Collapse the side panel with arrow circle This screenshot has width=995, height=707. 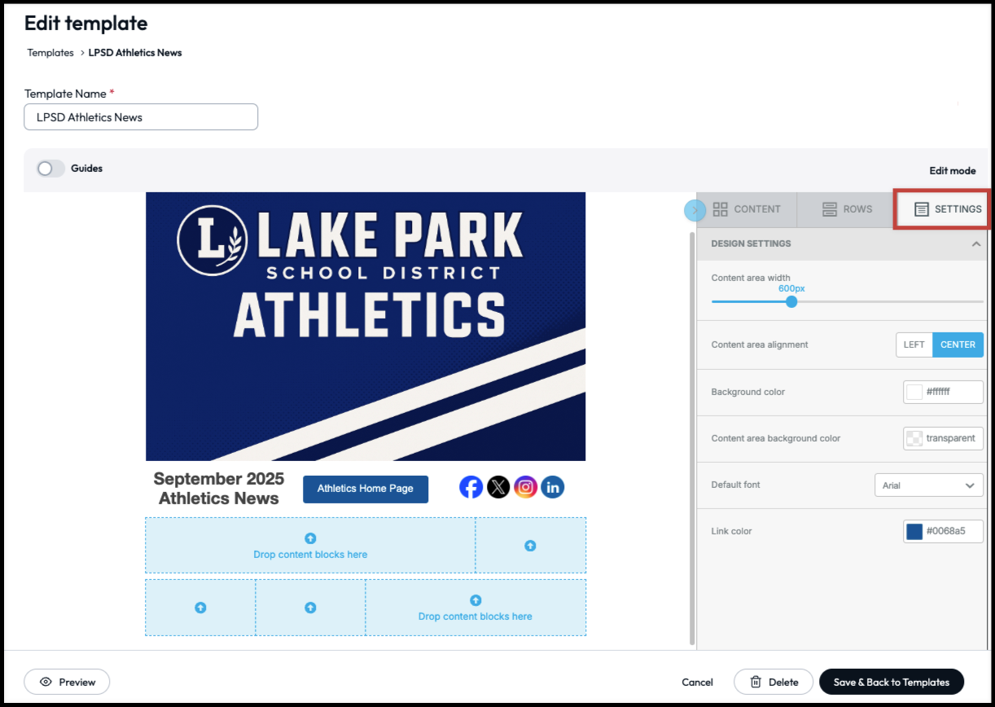tap(694, 210)
